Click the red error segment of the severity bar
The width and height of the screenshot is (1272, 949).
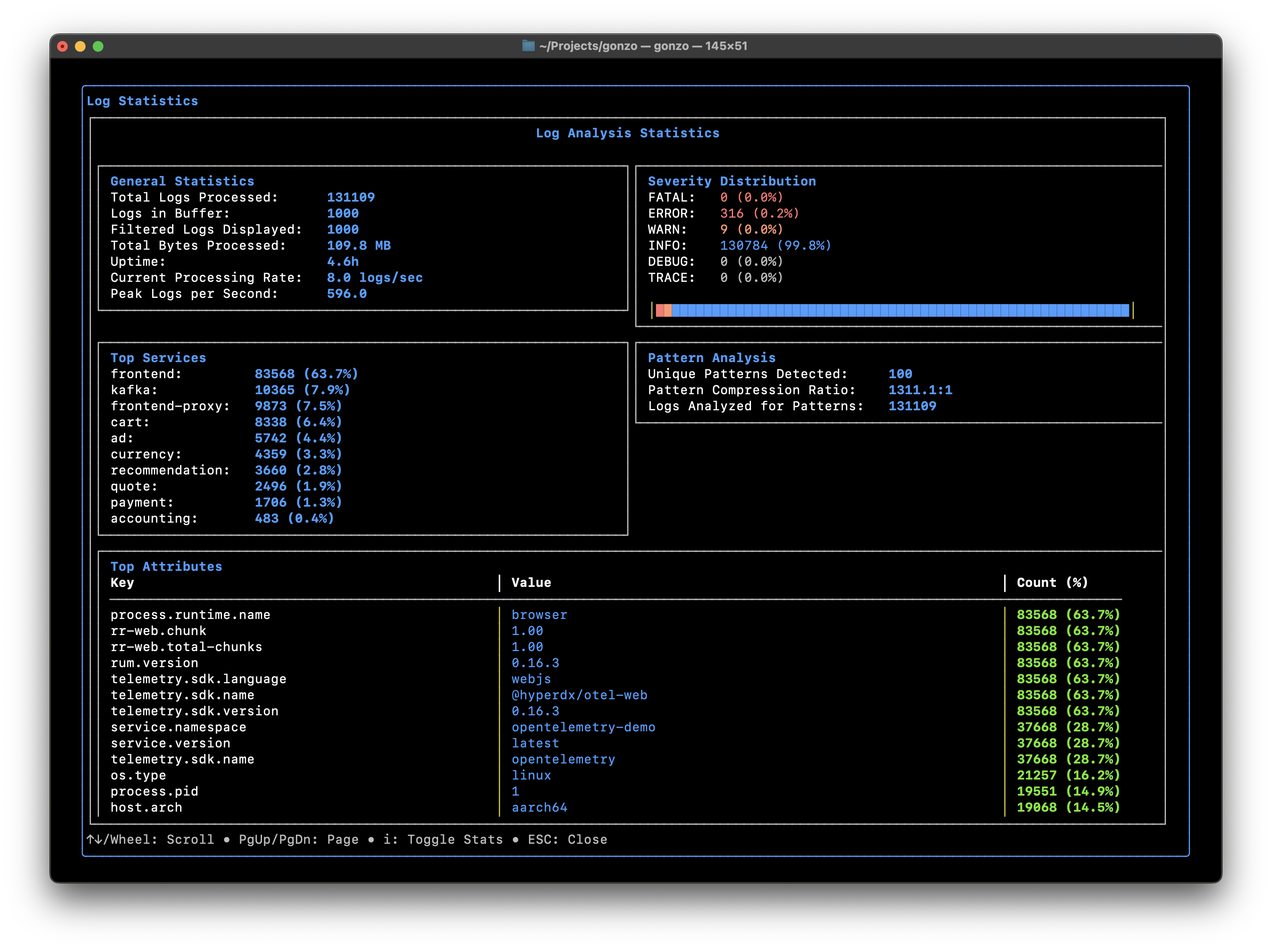point(660,311)
